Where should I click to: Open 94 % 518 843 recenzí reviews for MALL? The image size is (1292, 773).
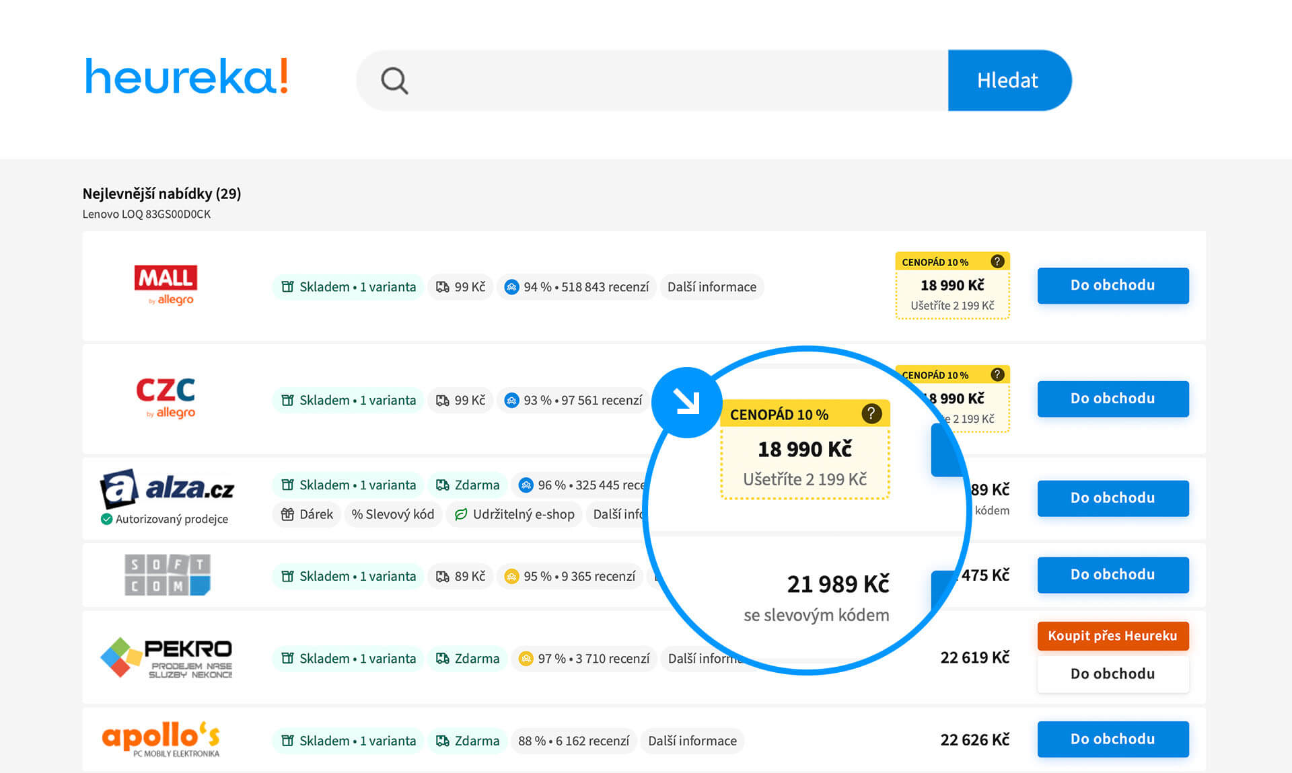click(x=577, y=287)
